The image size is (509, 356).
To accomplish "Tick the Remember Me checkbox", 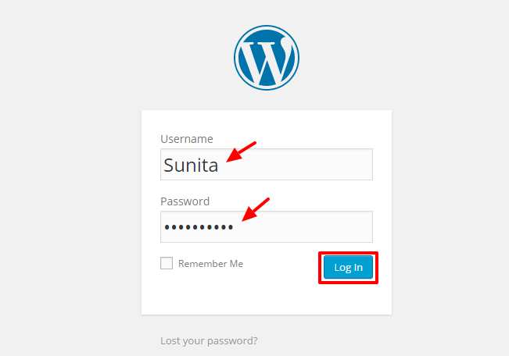I will [x=167, y=263].
